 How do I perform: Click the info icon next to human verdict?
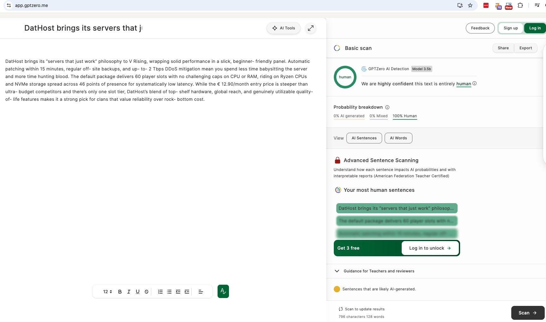474,83
